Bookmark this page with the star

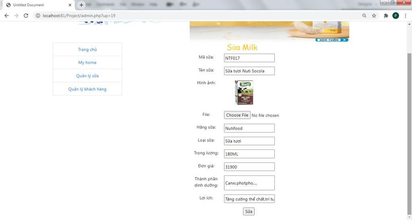[374, 16]
